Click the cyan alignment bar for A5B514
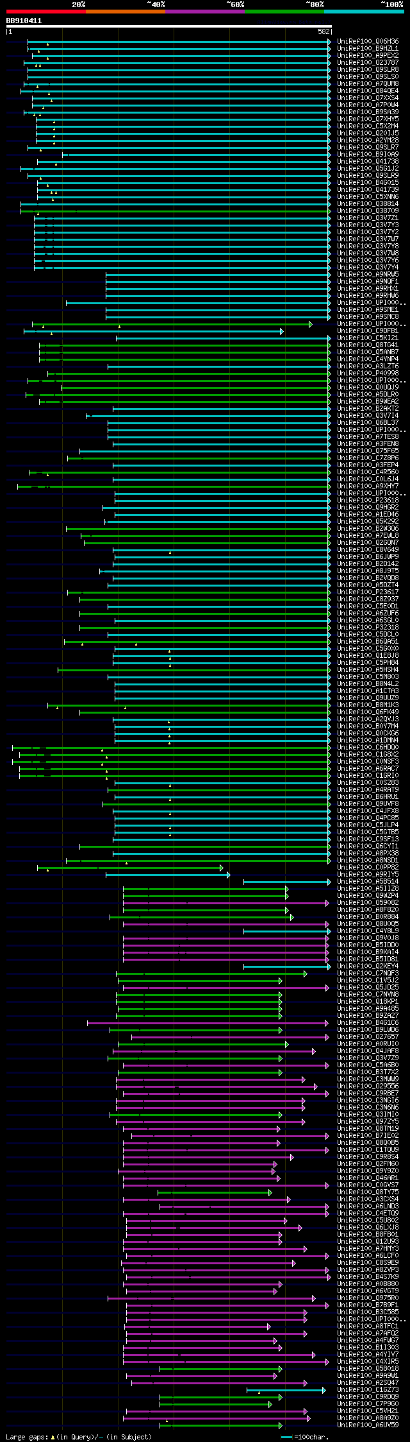 [x=287, y=881]
